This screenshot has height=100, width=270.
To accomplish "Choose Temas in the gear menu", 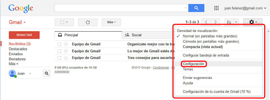I will [188, 69].
